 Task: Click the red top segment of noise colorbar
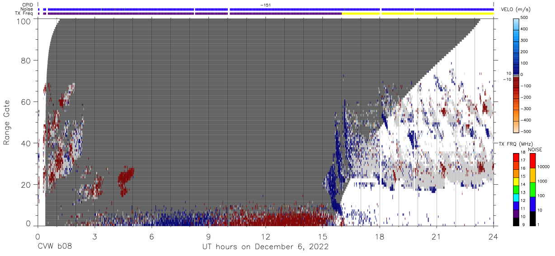point(532,161)
